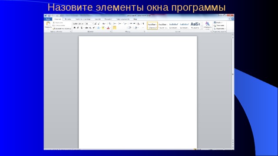Image resolution: width=278 pixels, height=156 pixels.
Task: Click the large Paste (Вставить) clipboard icon
Action: 48,24
